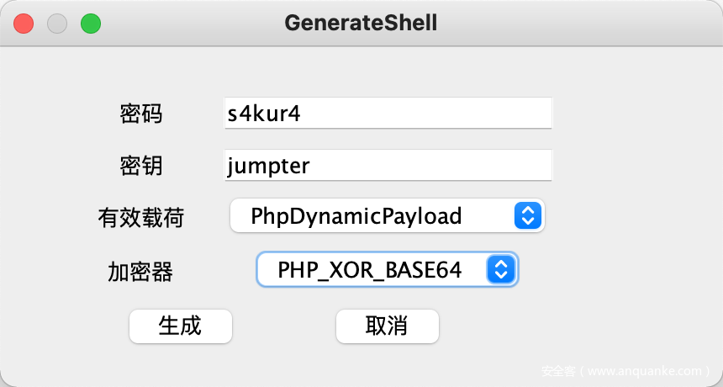Maximize GenerateShell with the green button
723x387 pixels.
[x=91, y=24]
